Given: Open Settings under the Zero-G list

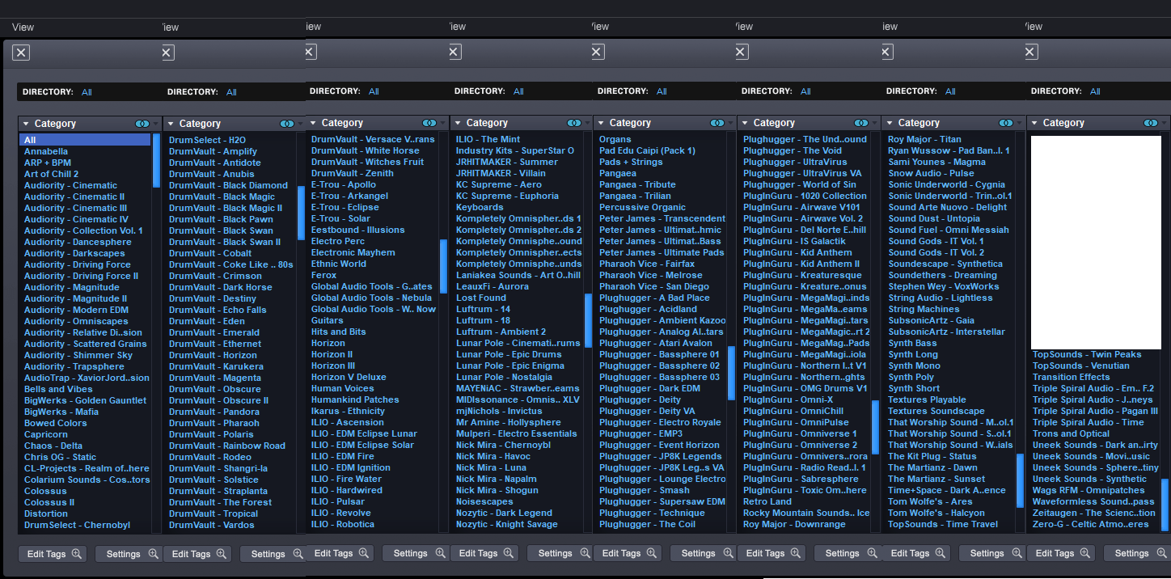Looking at the screenshot, I should coord(1138,553).
